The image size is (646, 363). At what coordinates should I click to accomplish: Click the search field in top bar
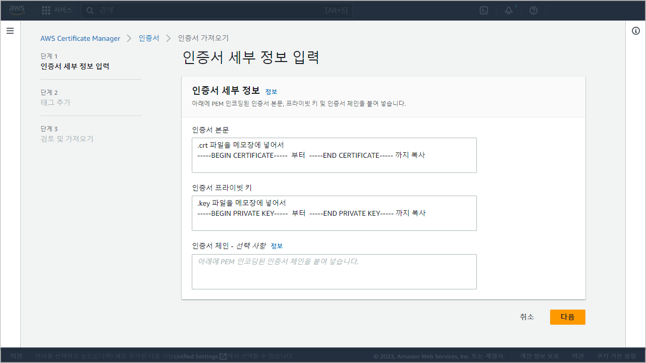[217, 10]
